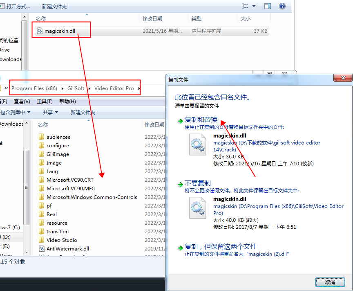Click 新建文件夹 in the top window toolbar
The image size is (353, 291).
(54, 6)
